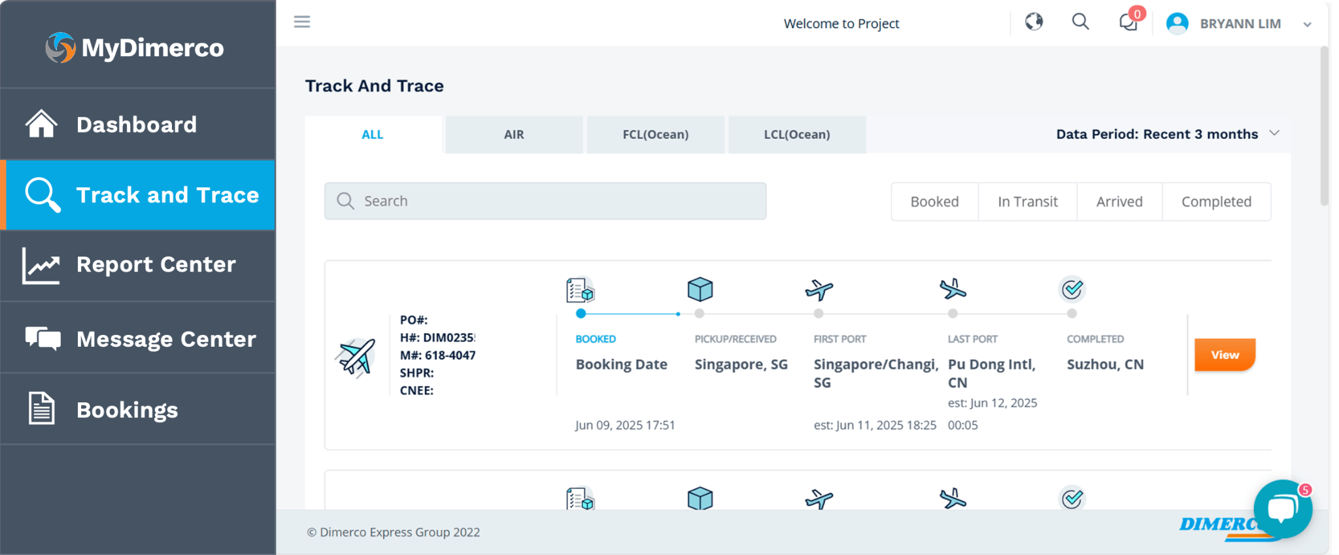Switch to the LCL(Ocean) tab
The image size is (1339, 555).
[x=797, y=135]
